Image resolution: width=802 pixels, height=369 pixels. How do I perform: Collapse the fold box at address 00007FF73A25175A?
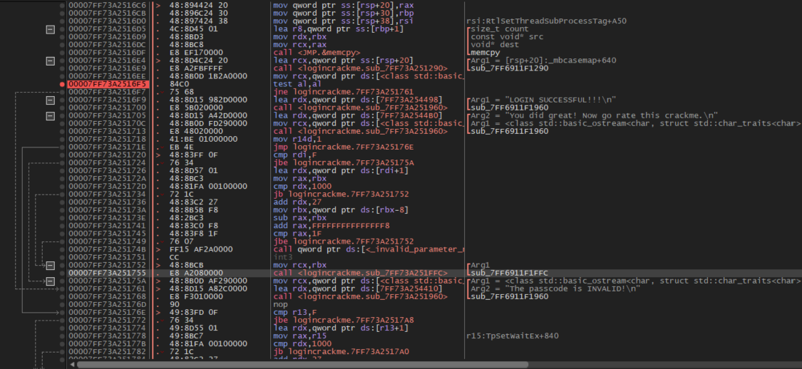[x=50, y=281]
